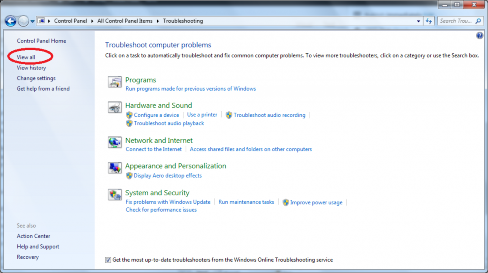The width and height of the screenshot is (488, 273).
Task: Click shield icon beside Troubleshoot audio playback
Action: tap(129, 123)
